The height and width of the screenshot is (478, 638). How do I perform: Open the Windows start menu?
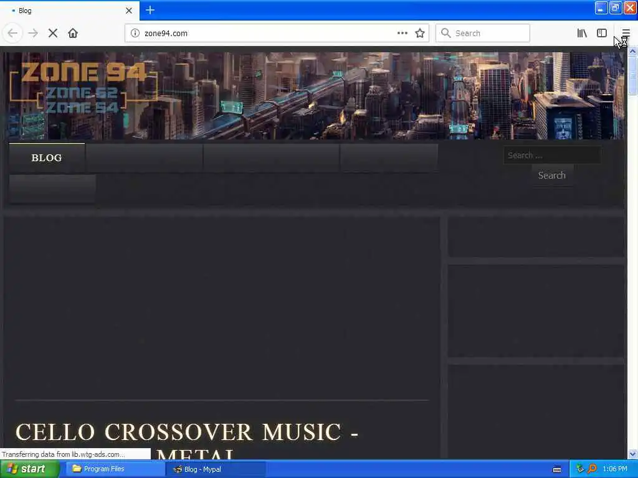click(30, 469)
